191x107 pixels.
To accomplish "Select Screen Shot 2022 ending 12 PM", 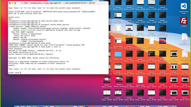I will [151, 41].
